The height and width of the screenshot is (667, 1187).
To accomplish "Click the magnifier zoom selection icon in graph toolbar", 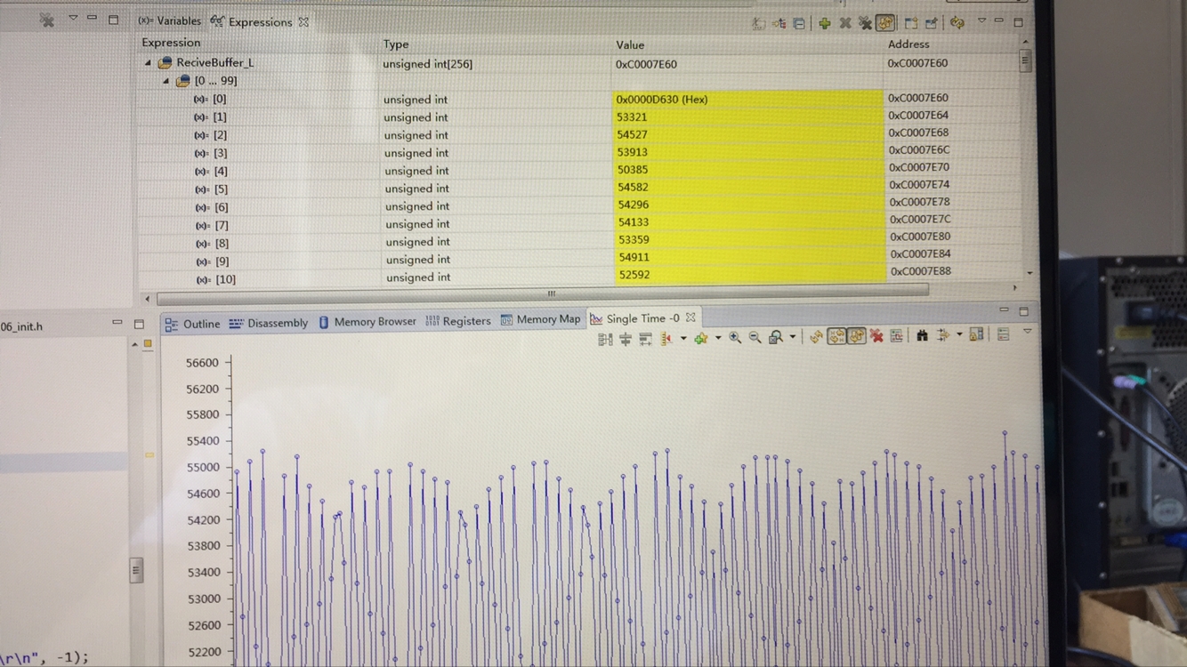I will [x=776, y=337].
